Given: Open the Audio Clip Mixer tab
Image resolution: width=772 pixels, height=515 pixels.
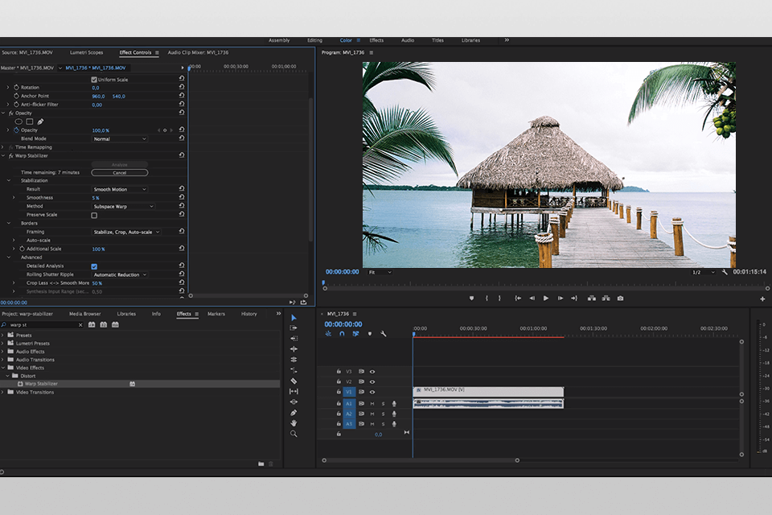Looking at the screenshot, I should coord(198,52).
